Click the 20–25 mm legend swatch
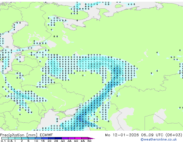Viewport: 183px width, 142px height. 51,138
